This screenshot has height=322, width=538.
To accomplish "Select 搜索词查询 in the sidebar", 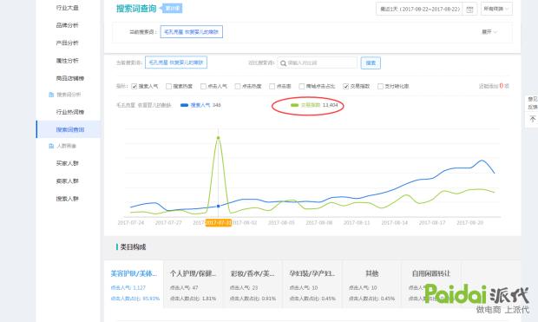I will (69, 129).
